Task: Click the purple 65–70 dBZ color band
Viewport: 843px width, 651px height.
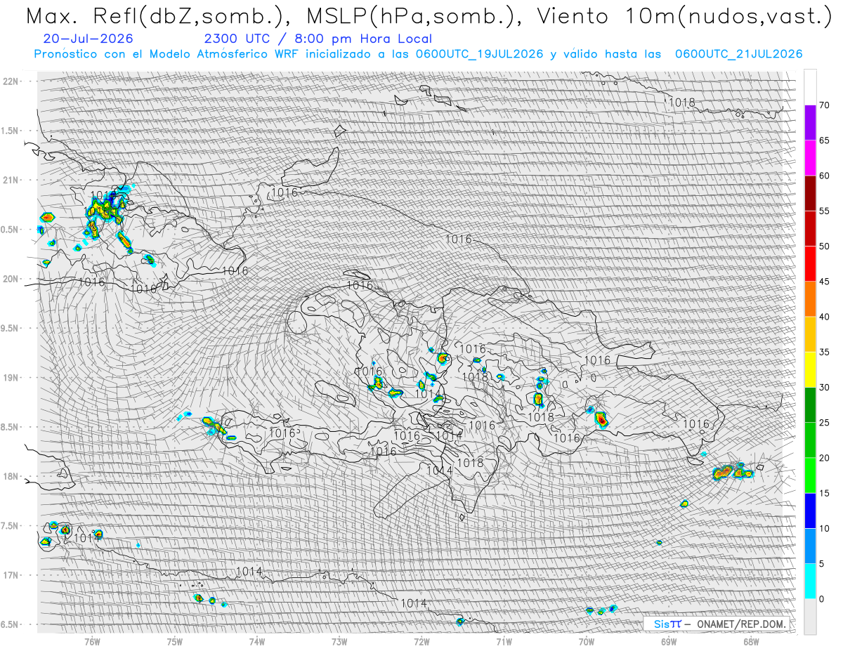Action: click(x=810, y=123)
